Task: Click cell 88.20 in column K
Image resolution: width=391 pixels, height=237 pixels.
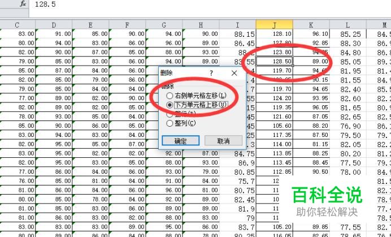Action: (x=311, y=126)
